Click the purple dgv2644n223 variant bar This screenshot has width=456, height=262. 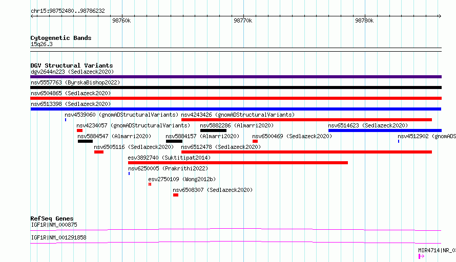[x=236, y=77]
